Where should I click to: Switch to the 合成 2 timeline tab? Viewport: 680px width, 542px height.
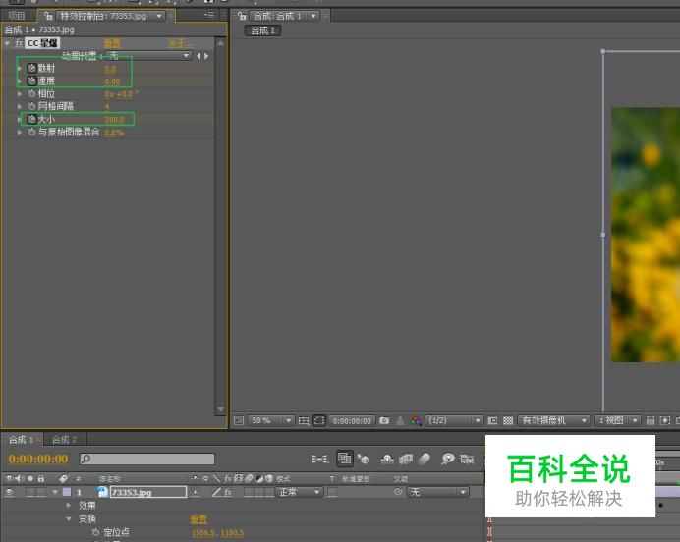(x=64, y=440)
